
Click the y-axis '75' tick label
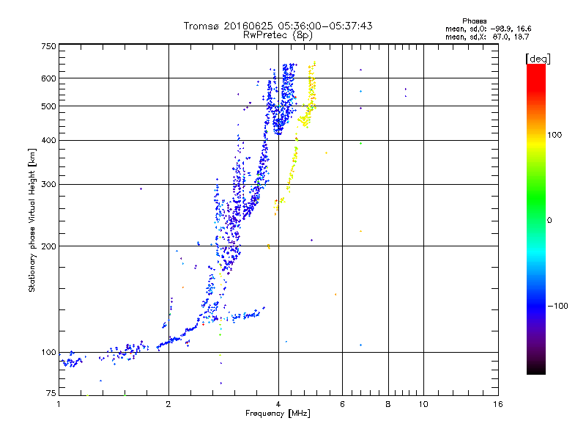pyautogui.click(x=51, y=393)
